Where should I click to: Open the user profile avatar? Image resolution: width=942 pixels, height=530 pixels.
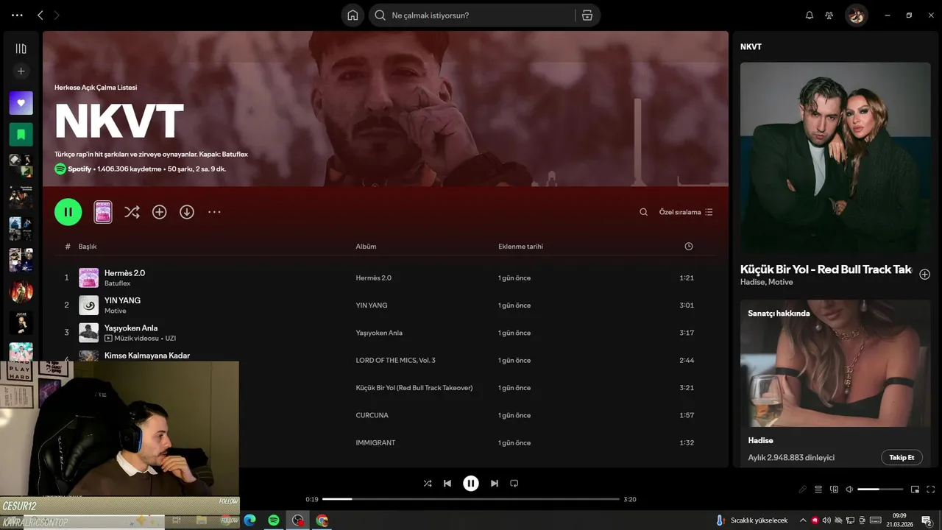[856, 15]
